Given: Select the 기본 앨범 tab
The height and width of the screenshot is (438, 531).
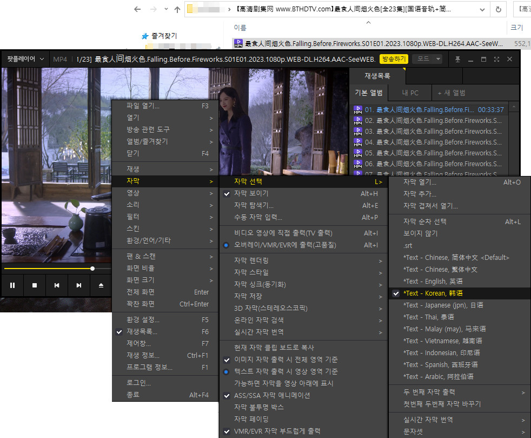Looking at the screenshot, I should point(369,93).
